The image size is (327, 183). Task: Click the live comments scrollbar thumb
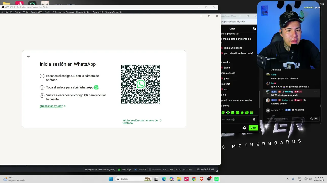321,106
